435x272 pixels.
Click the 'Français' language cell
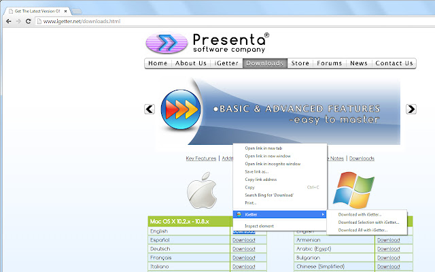189,258
